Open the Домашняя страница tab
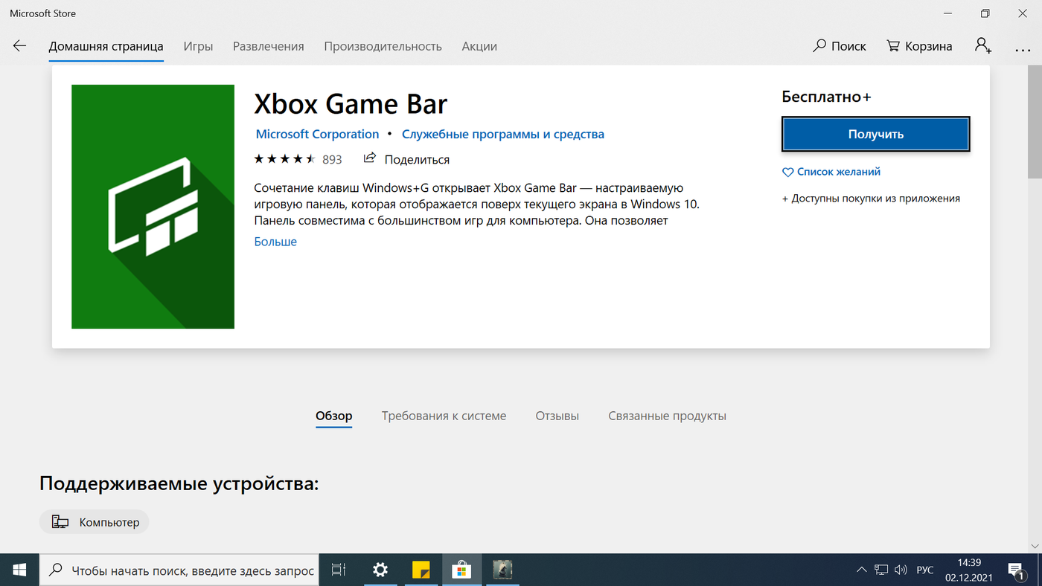The image size is (1042, 586). [106, 46]
